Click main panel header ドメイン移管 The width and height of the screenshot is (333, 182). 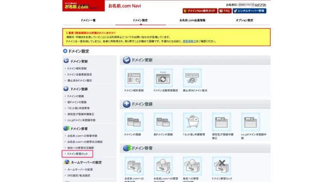click(x=142, y=148)
